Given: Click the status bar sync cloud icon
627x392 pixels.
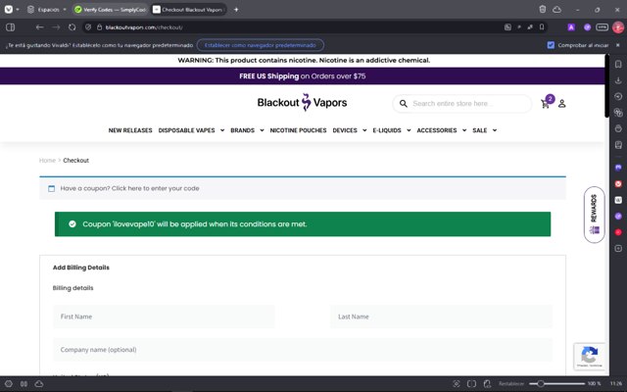Looking at the screenshot, I should pyautogui.click(x=39, y=383).
